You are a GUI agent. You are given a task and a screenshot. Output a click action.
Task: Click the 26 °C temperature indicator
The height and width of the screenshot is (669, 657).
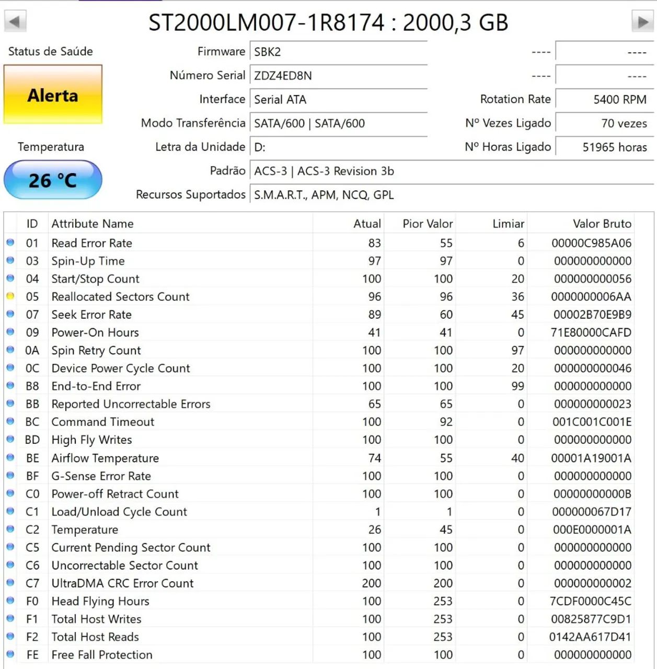pyautogui.click(x=53, y=180)
